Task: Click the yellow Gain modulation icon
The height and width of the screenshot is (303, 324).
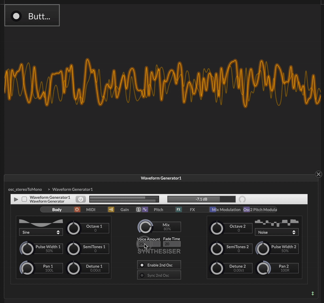Action: click(x=111, y=210)
